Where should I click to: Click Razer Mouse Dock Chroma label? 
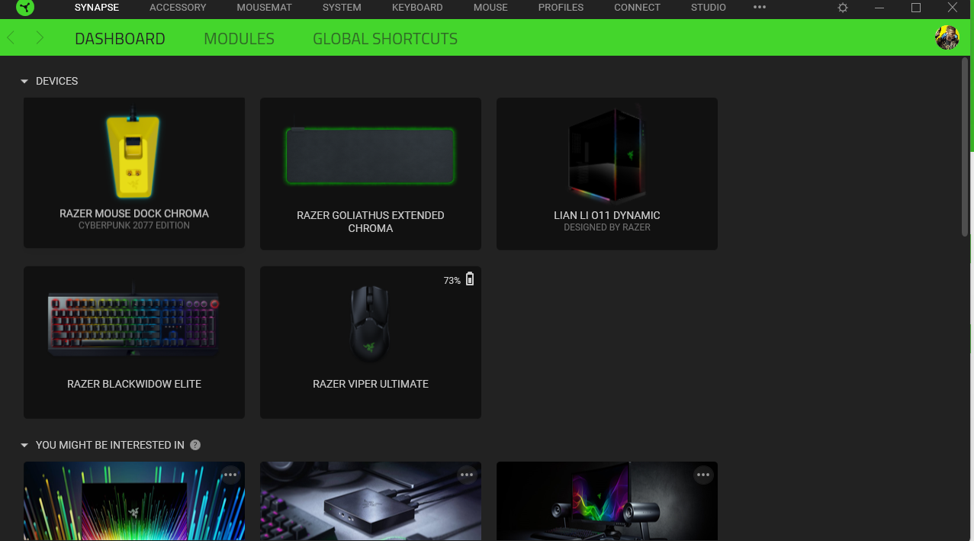(134, 214)
